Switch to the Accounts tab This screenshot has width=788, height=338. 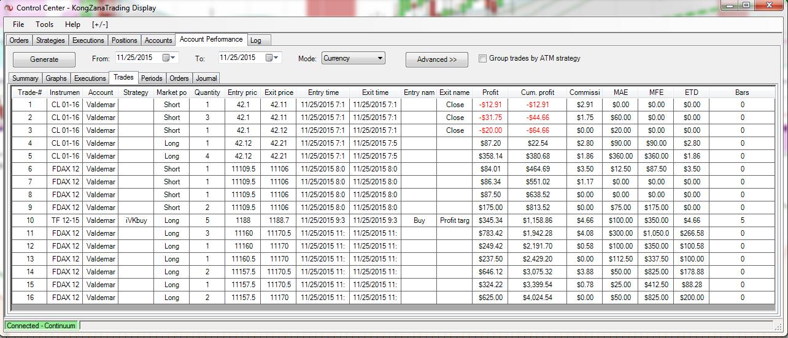point(158,40)
